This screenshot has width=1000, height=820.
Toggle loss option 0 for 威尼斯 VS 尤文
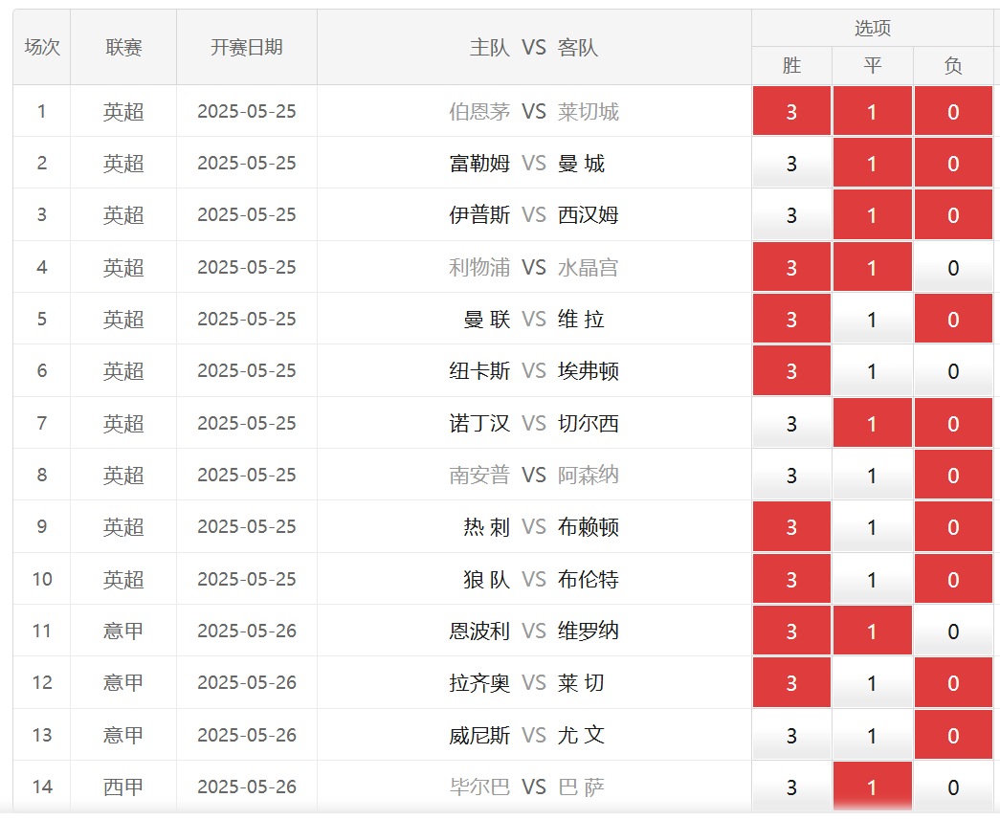pyautogui.click(x=953, y=735)
